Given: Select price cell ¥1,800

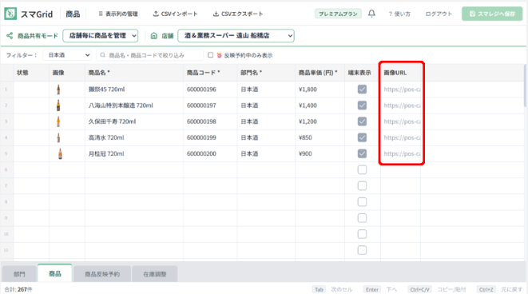Looking at the screenshot, I should point(320,89).
